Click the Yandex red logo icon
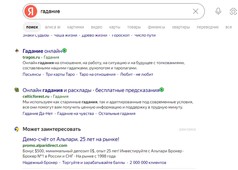 coord(31,11)
